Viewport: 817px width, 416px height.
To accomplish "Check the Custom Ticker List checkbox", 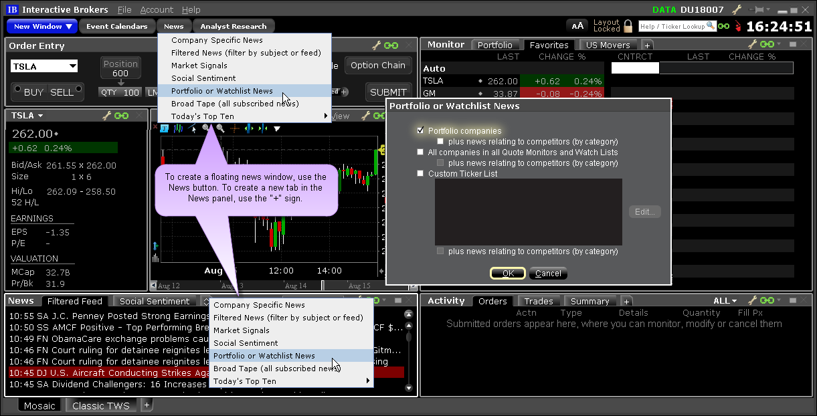I will coord(420,173).
